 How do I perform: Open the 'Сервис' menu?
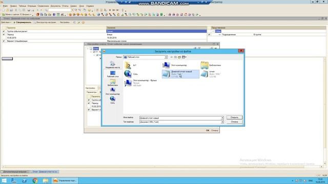(73, 6)
